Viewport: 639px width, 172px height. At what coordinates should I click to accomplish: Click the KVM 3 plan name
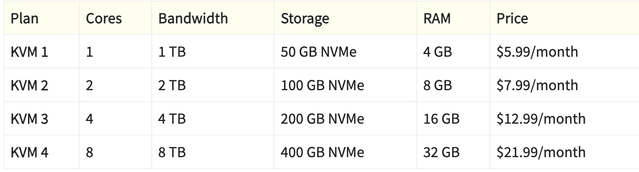point(29,119)
